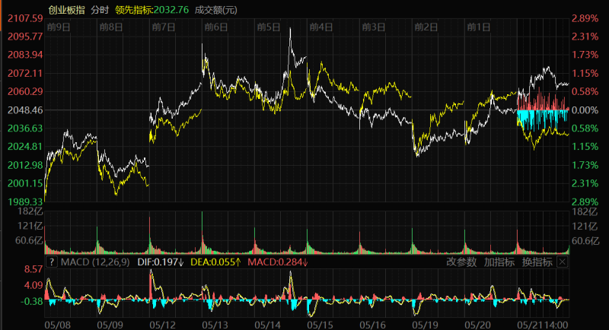The width and height of the screenshot is (609, 330).
Task: Click the DIF:0.197 value
Action: 161,262
